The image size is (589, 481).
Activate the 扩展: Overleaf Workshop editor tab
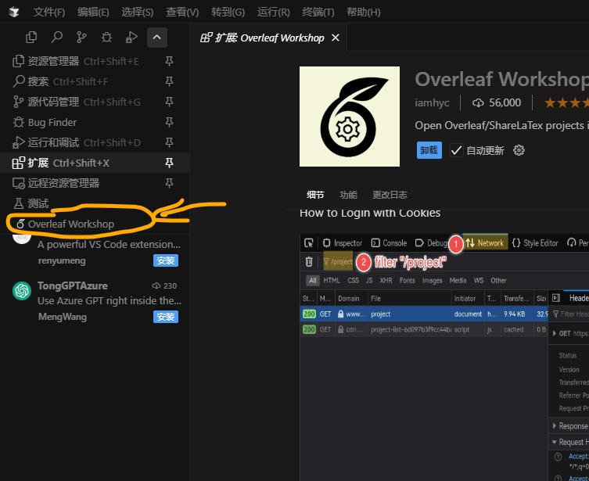[268, 38]
